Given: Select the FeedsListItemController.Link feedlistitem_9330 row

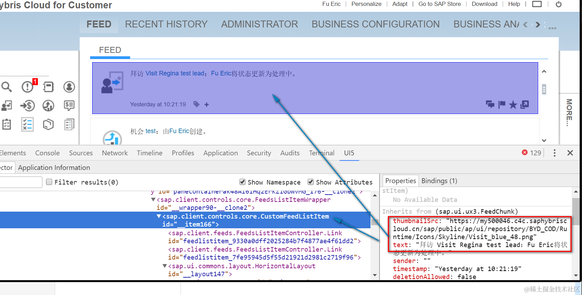Looking at the screenshot, I should click(264, 237).
